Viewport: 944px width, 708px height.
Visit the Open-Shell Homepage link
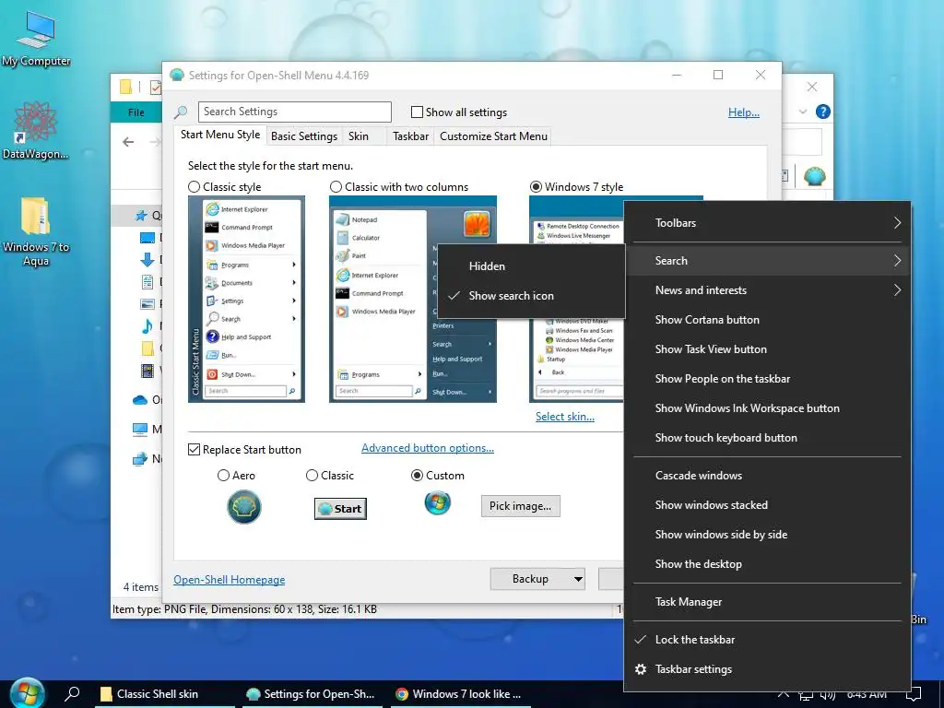(230, 580)
